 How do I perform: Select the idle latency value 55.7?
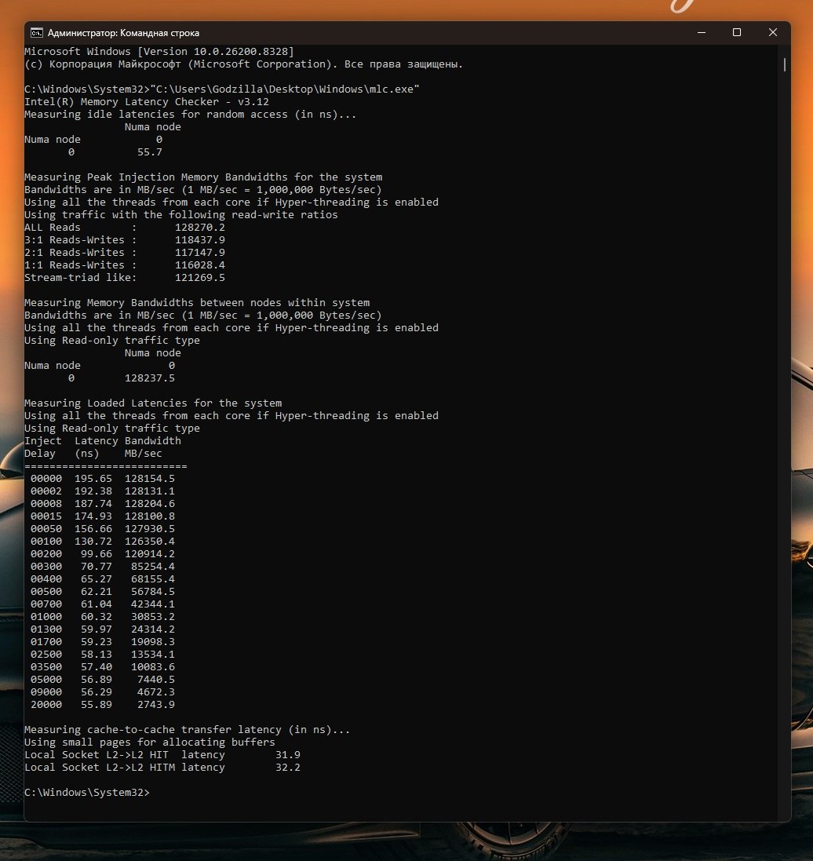[x=150, y=152]
